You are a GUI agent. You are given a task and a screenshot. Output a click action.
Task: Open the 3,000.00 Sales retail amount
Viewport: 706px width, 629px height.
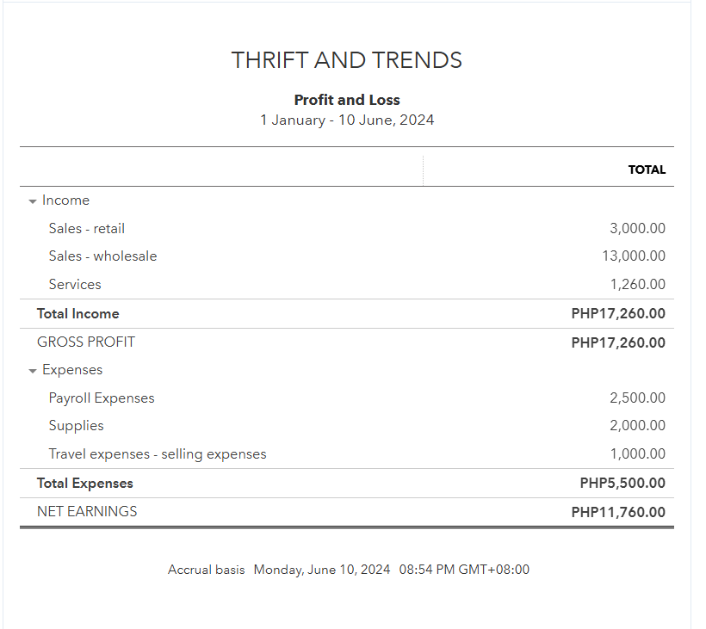pos(637,228)
